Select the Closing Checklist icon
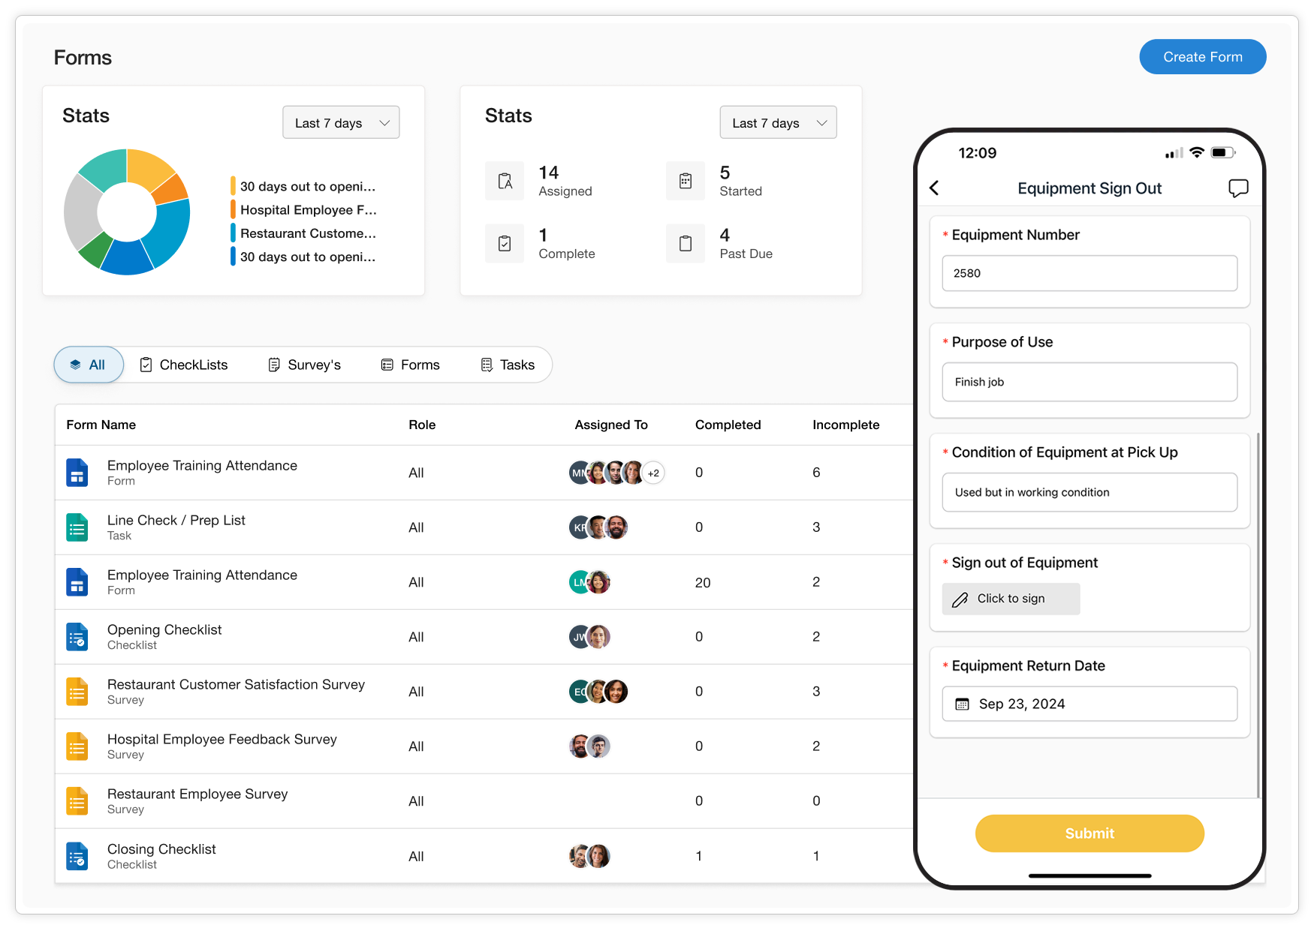 click(x=77, y=855)
